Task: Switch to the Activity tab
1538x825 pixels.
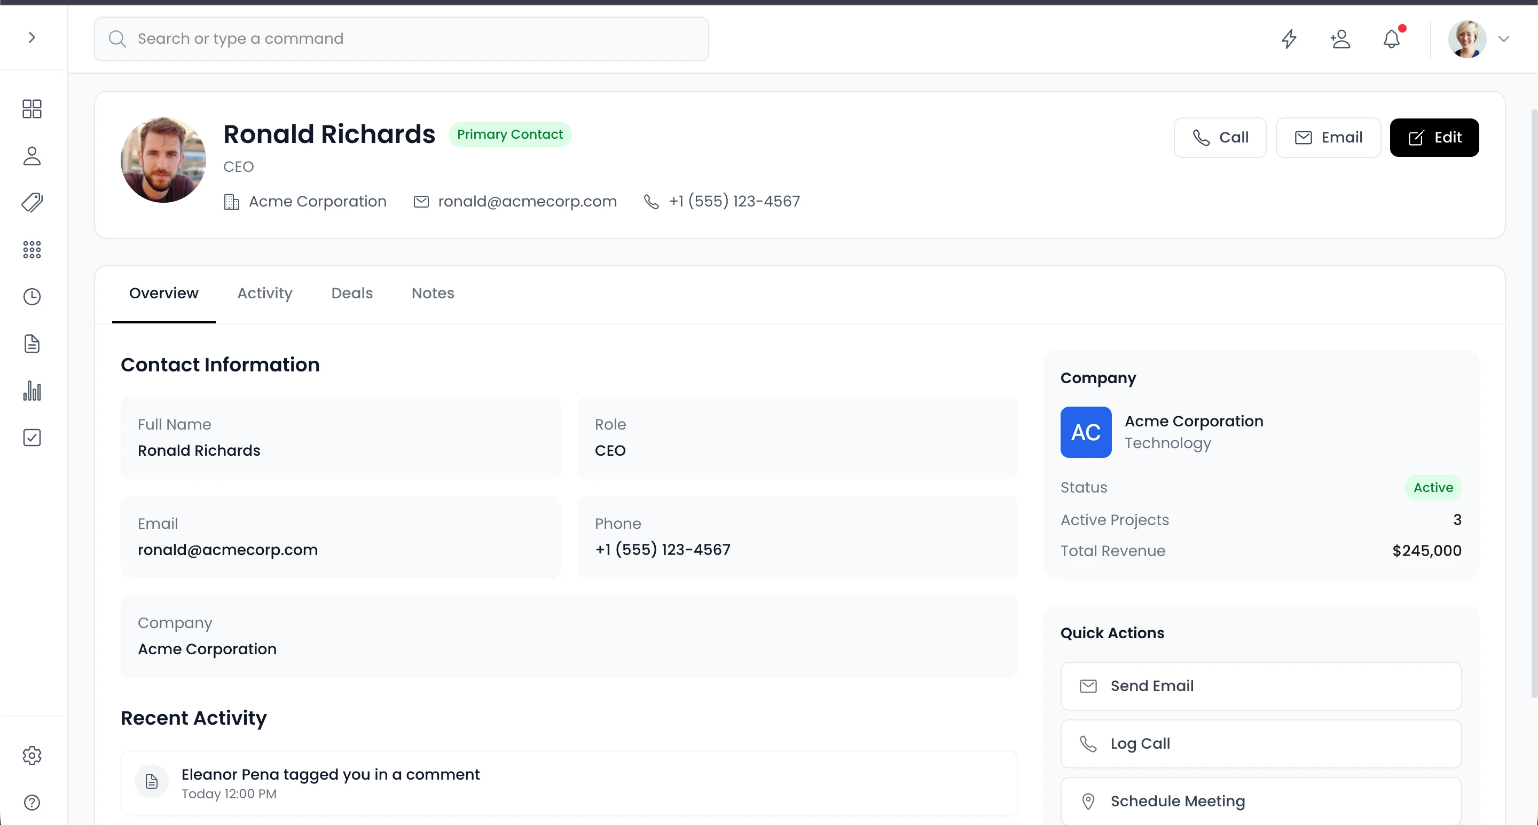Action: tap(264, 293)
